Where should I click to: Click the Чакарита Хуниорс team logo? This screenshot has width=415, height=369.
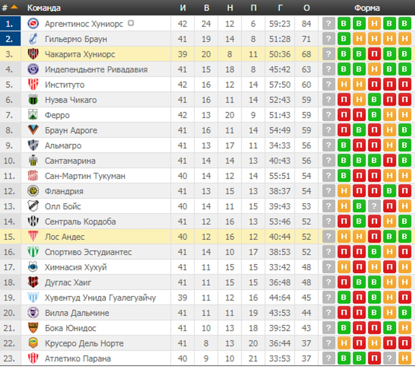[33, 54]
